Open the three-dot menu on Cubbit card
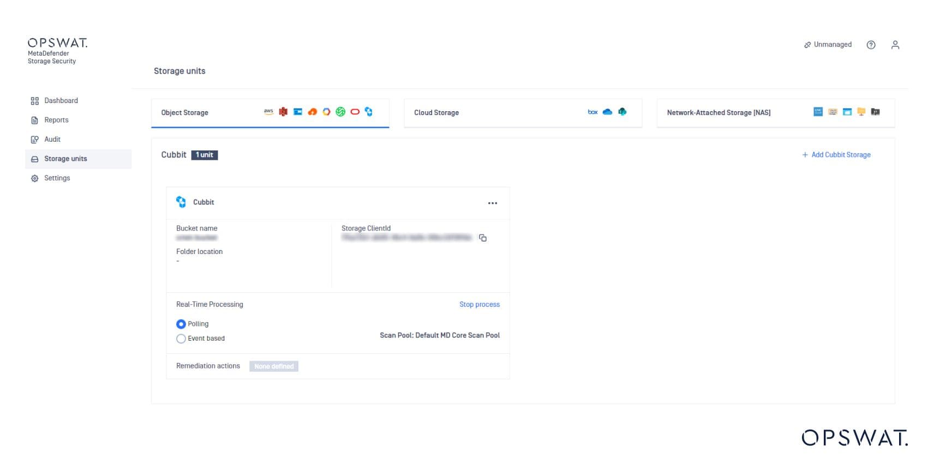This screenshot has width=934, height=472. click(x=493, y=203)
